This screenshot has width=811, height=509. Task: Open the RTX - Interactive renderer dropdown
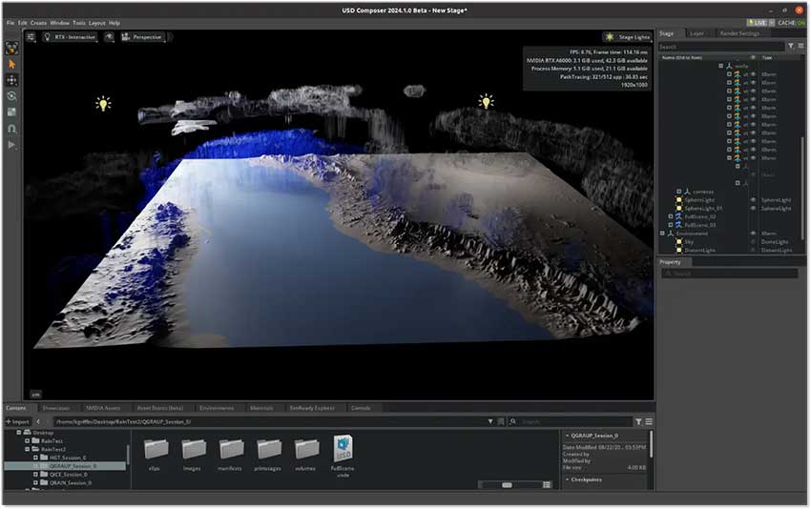tap(72, 37)
